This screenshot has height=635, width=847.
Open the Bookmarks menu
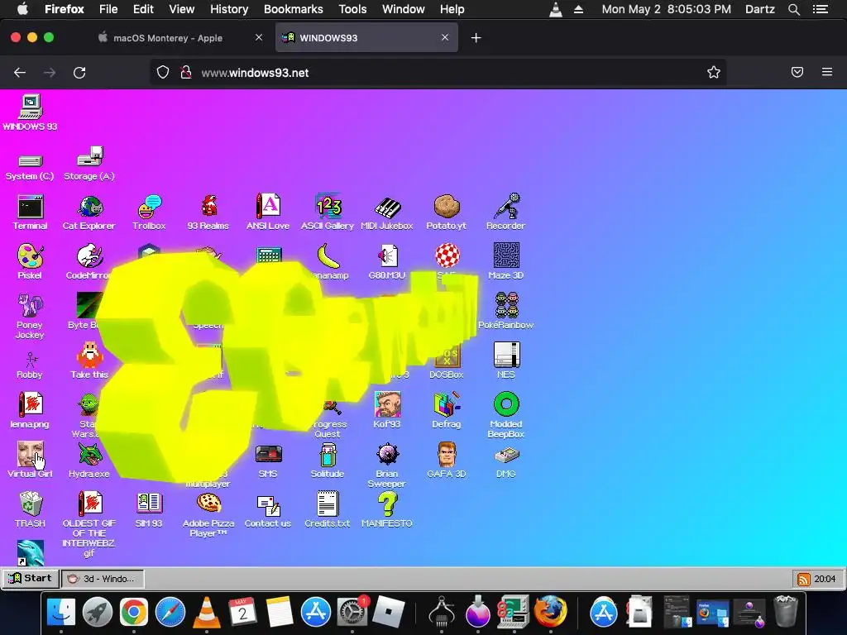[294, 9]
